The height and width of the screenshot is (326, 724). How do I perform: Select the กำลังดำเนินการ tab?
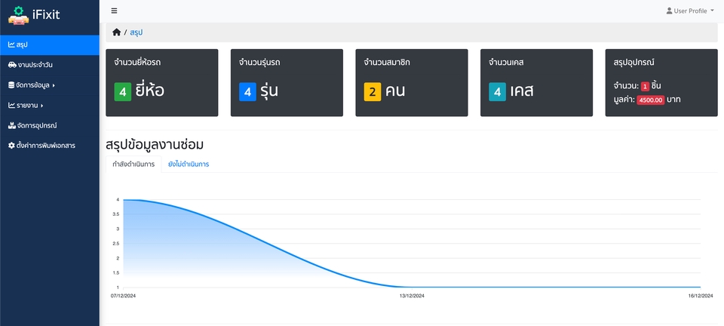[x=133, y=164]
